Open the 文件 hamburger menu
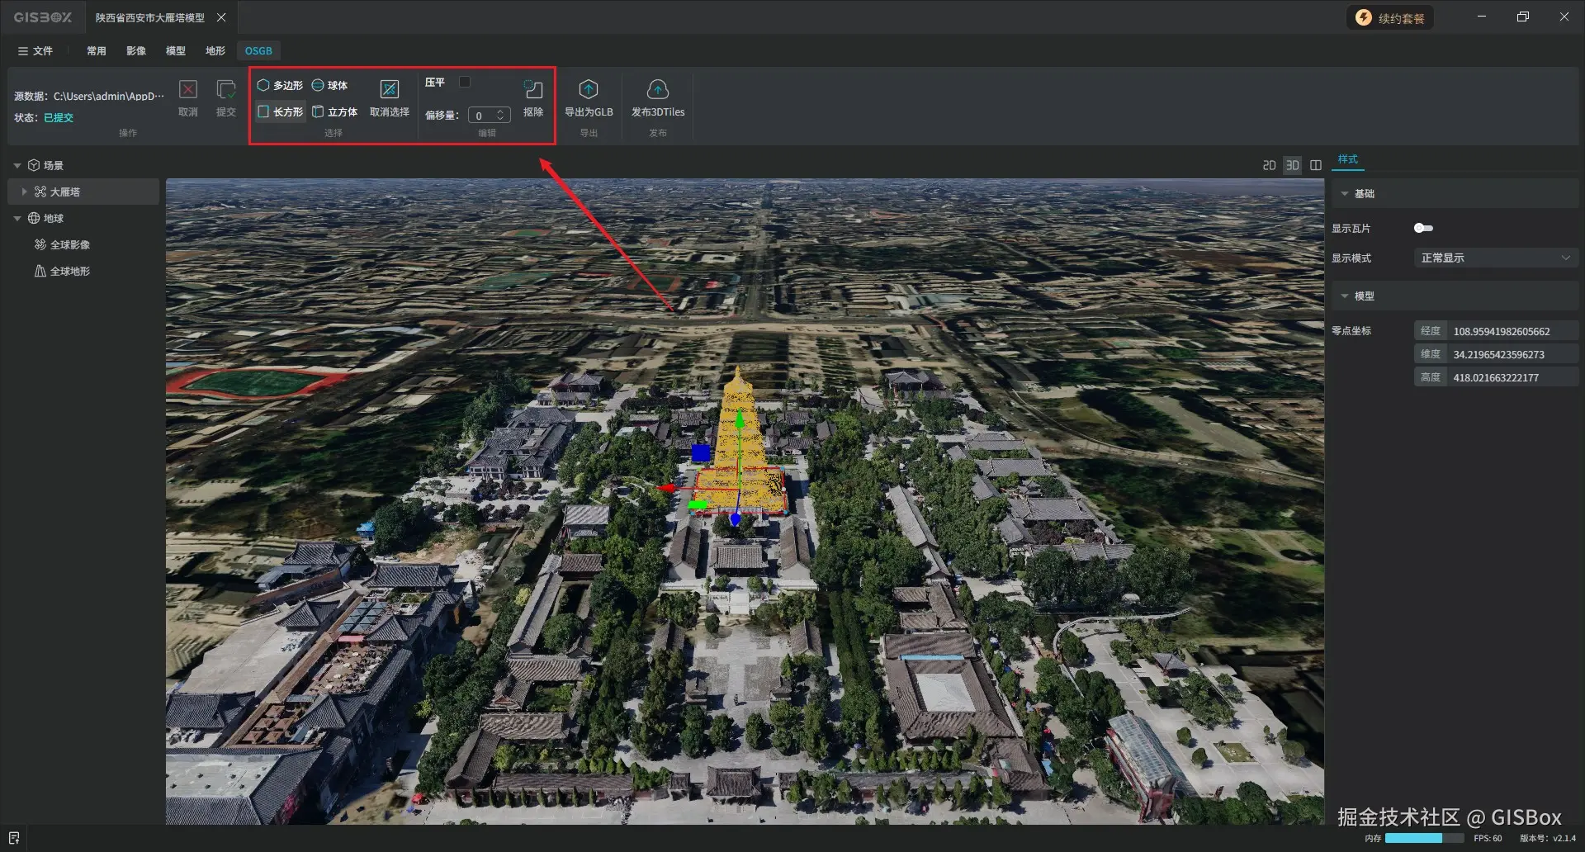The width and height of the screenshot is (1585, 852). click(x=35, y=50)
